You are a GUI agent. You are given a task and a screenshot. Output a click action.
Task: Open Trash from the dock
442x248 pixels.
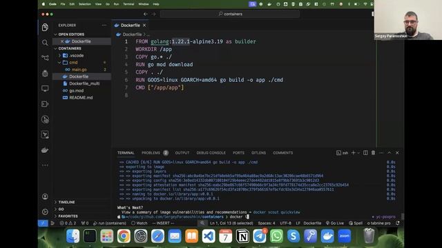point(369,236)
